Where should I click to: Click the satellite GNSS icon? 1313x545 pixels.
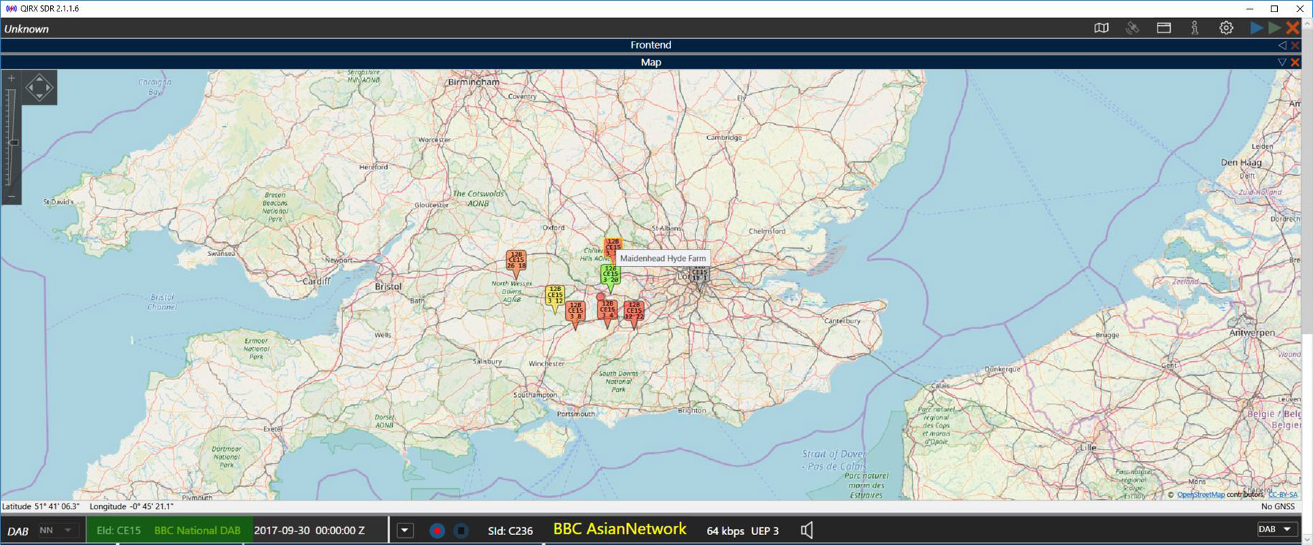1132,28
